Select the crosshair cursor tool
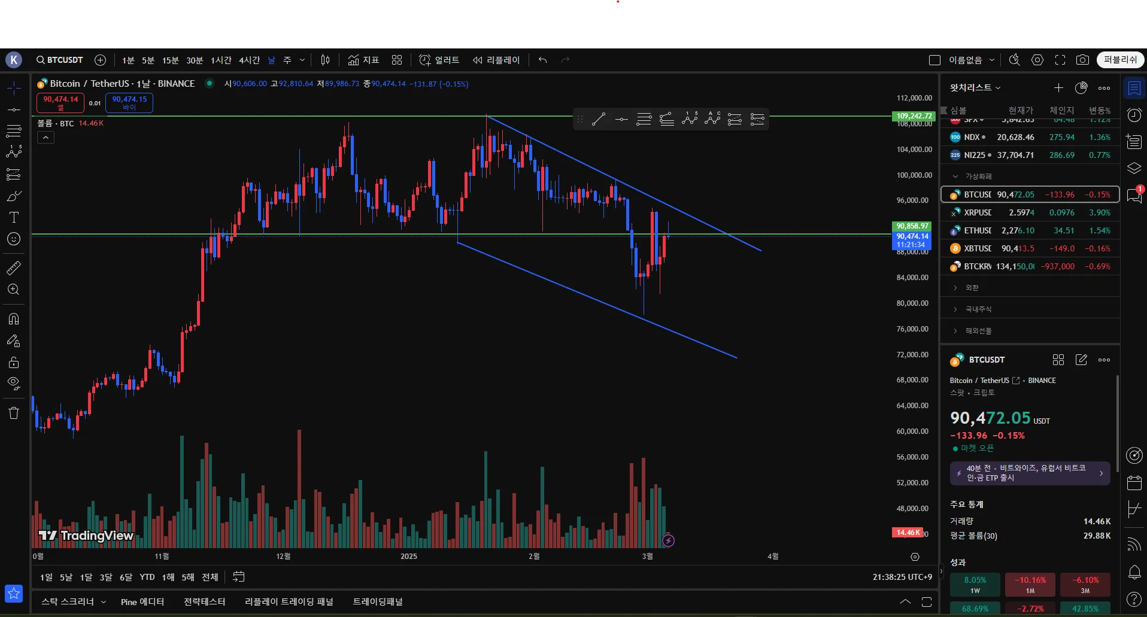The width and height of the screenshot is (1147, 617). click(x=14, y=89)
